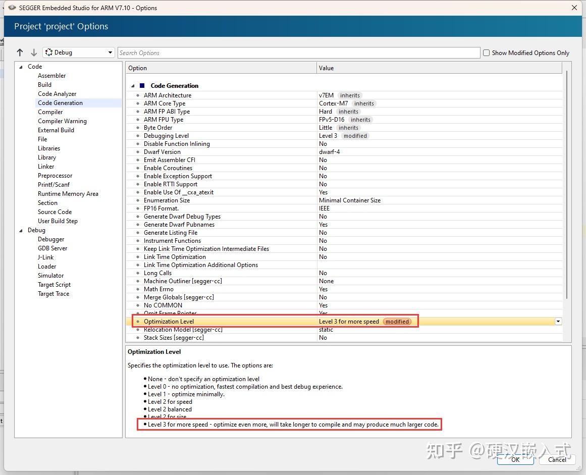Click the modified badge on Debugging Level

pos(355,136)
